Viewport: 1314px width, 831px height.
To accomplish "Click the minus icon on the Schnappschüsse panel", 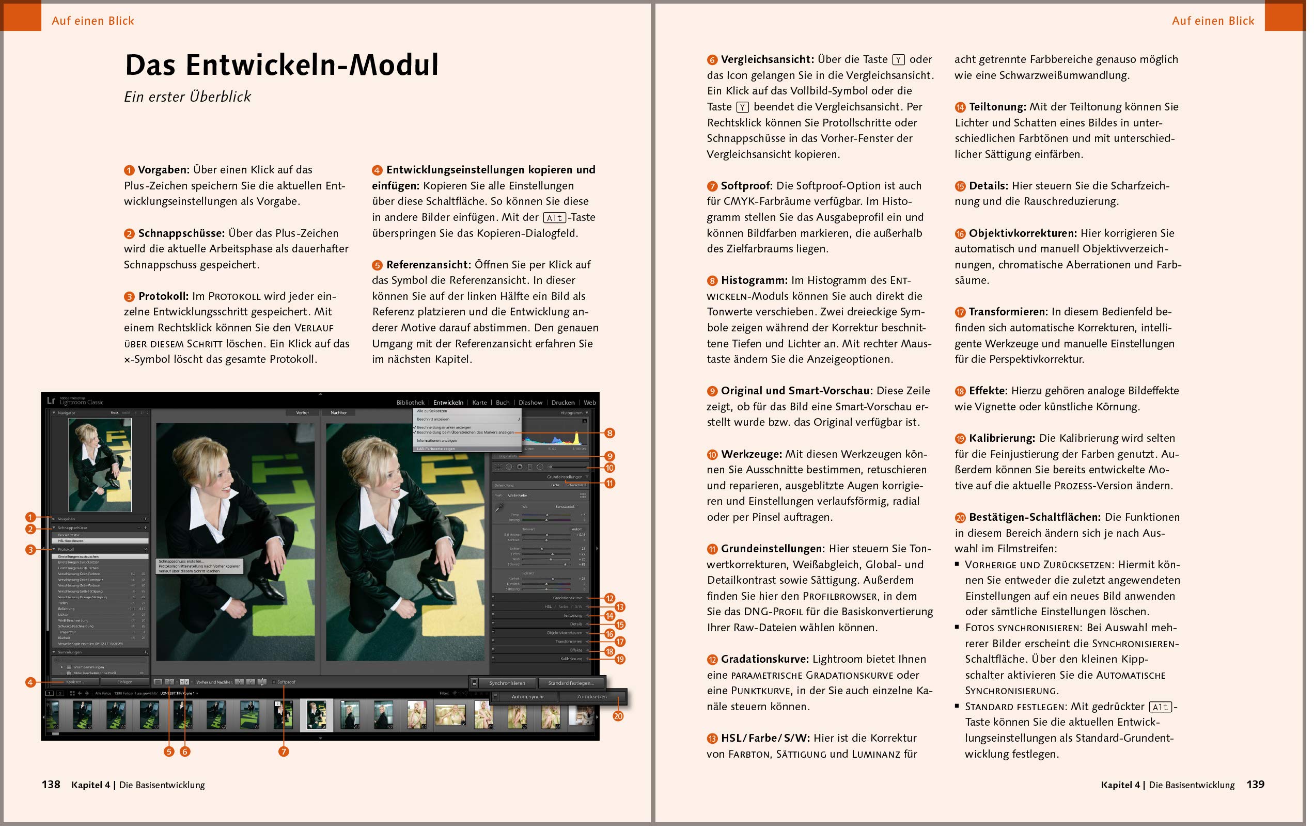I will [139, 528].
